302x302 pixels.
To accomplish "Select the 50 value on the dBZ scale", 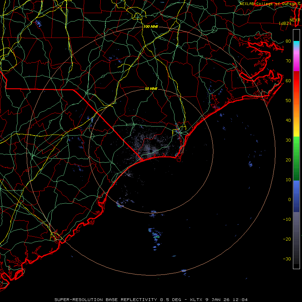I will click(x=288, y=101).
